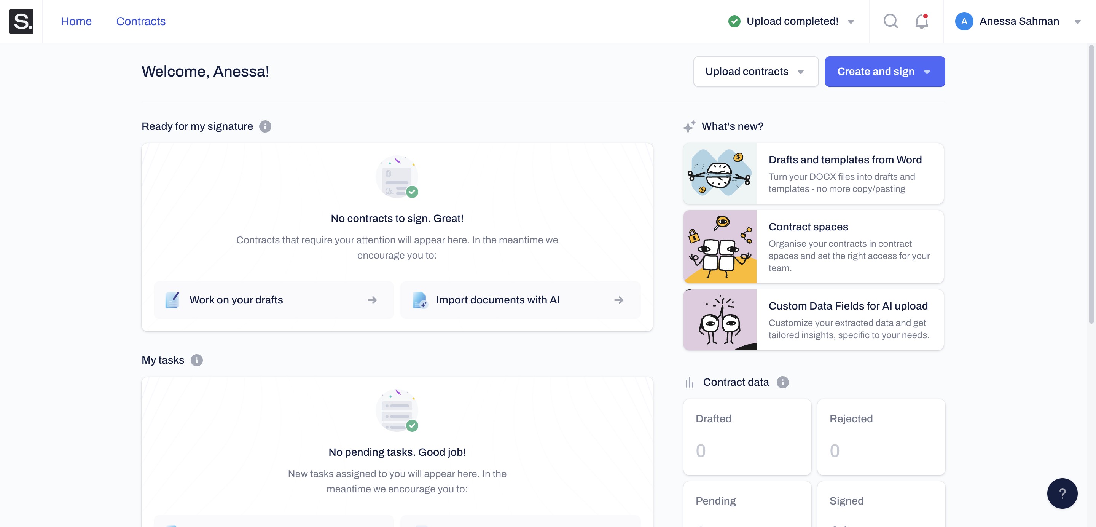The height and width of the screenshot is (527, 1096).
Task: Switch to the Contracts tab
Action: [141, 21]
